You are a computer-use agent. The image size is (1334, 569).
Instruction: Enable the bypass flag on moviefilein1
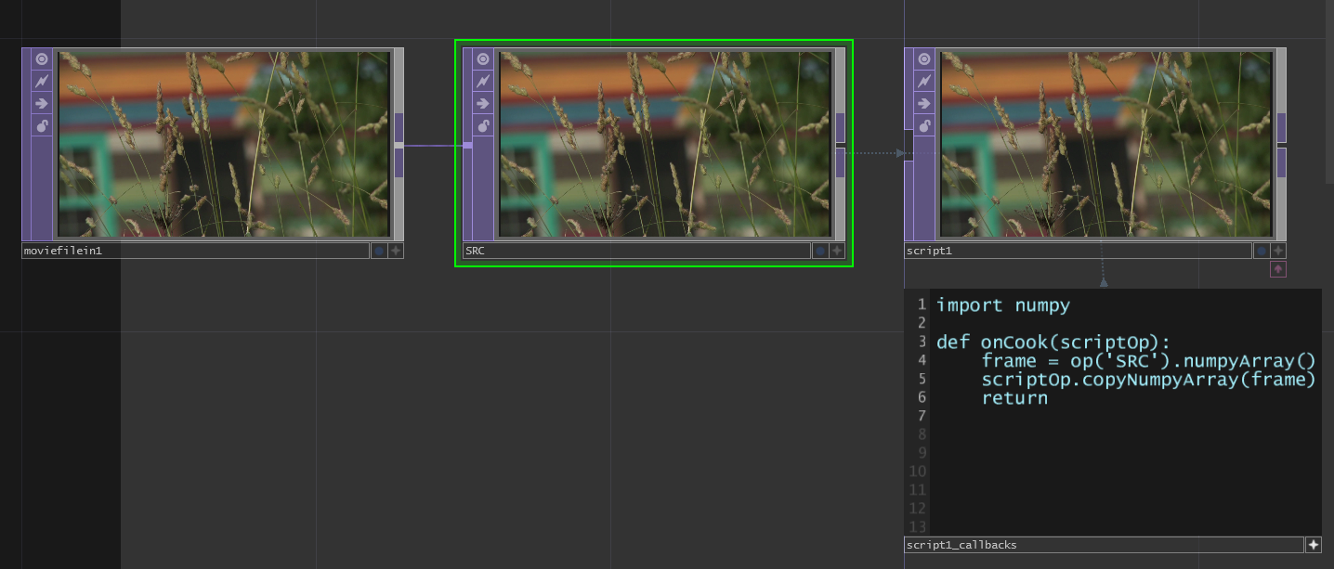(x=42, y=103)
